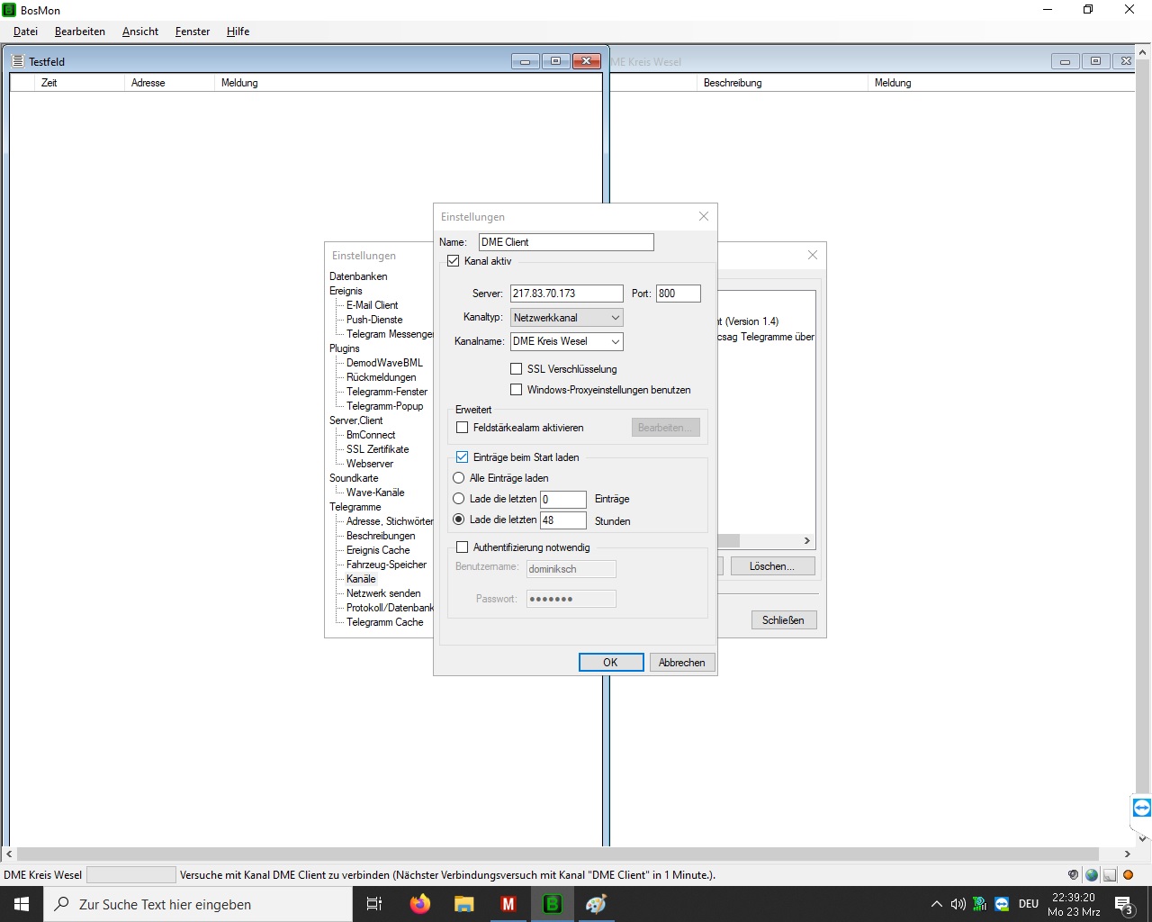Click the orange status dot in BosMon status bar
Image resolution: width=1152 pixels, height=922 pixels.
pos(1128,874)
